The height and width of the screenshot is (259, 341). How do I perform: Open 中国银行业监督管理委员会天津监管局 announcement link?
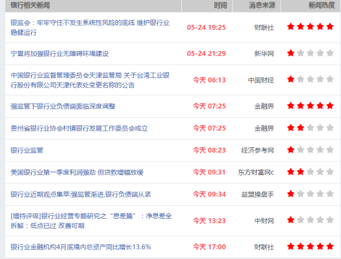pos(90,80)
